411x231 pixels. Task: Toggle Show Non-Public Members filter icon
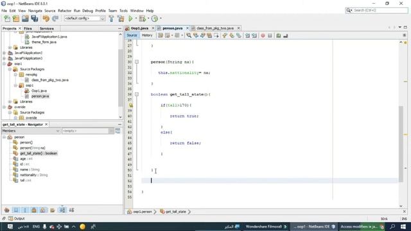click(34, 210)
